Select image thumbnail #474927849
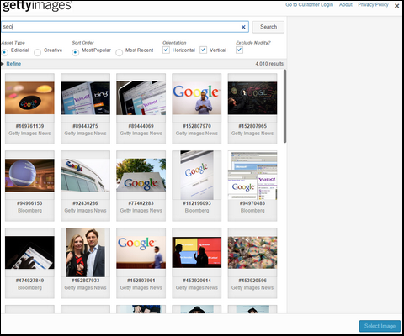404x336 pixels. 29,252
